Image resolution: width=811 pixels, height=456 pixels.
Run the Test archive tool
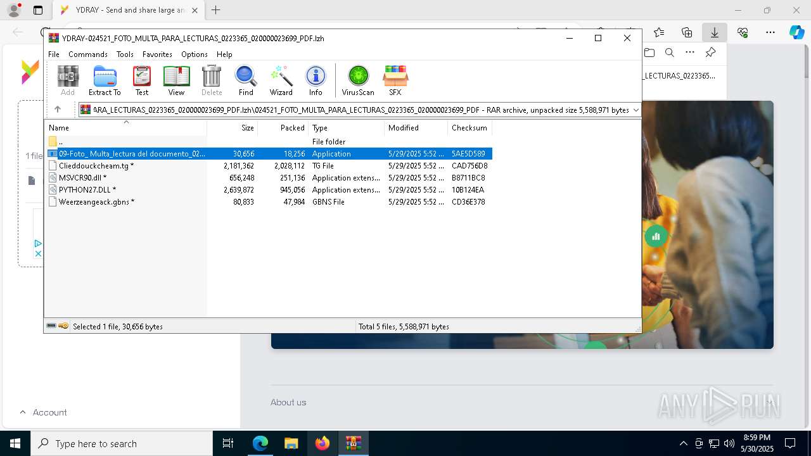142,80
